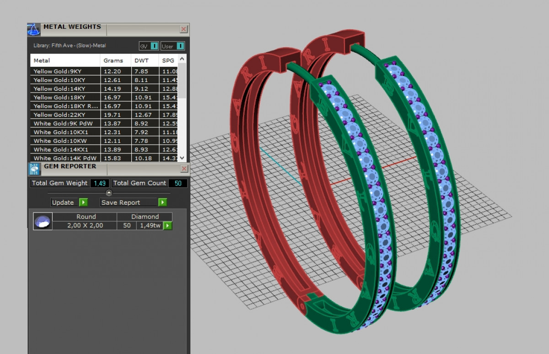Toggle the GV switch
549x354 pixels.
click(x=154, y=46)
